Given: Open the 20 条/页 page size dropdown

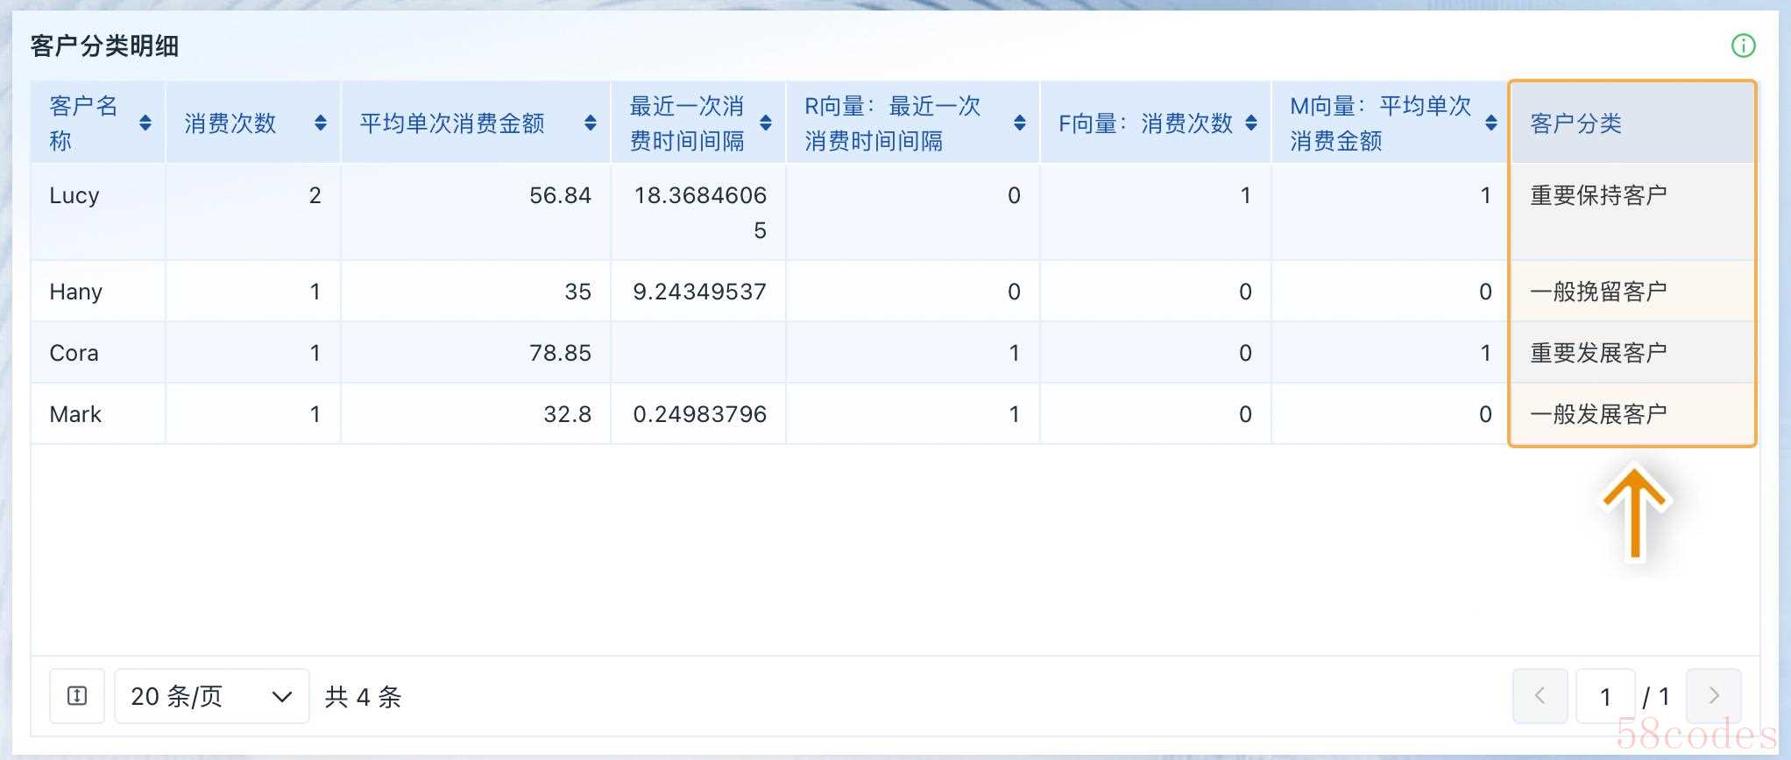Looking at the screenshot, I should (211, 696).
